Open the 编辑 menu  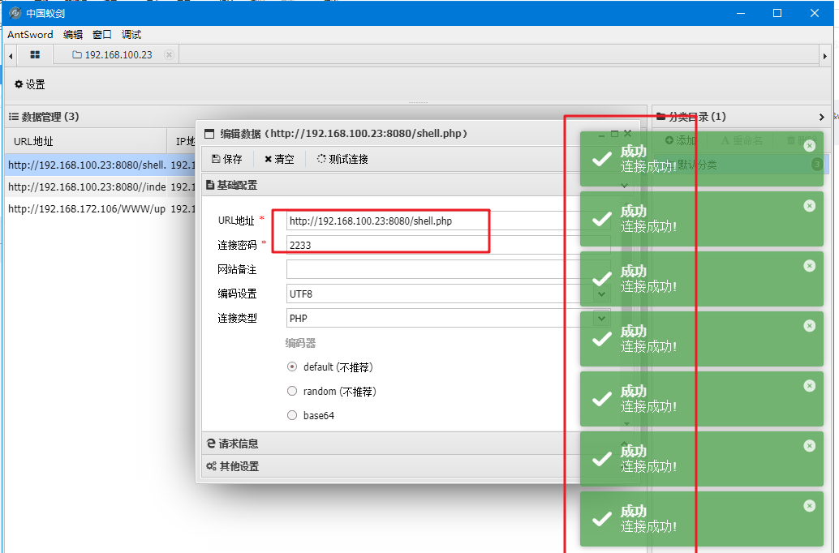point(73,35)
